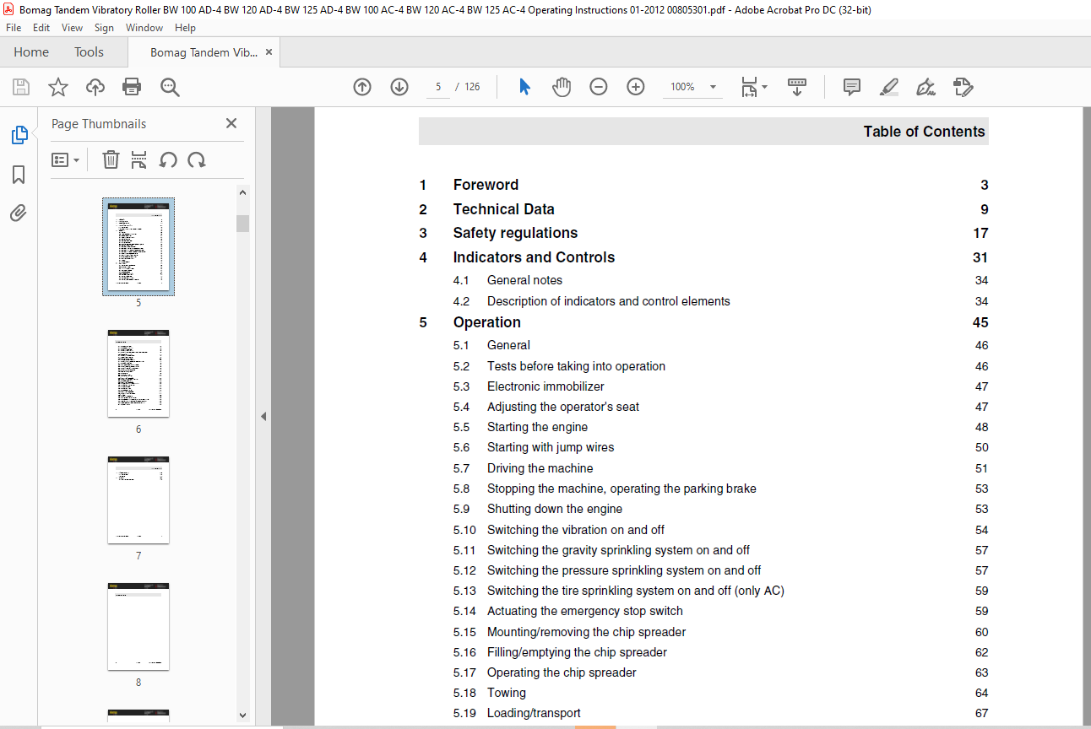Click 'Table of Contents' heading

coord(924,132)
